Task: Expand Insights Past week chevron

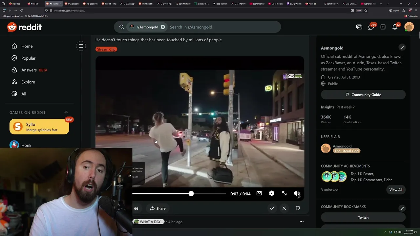Action: 354,107
